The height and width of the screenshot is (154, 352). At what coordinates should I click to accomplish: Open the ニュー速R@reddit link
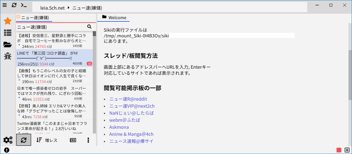point(128,99)
